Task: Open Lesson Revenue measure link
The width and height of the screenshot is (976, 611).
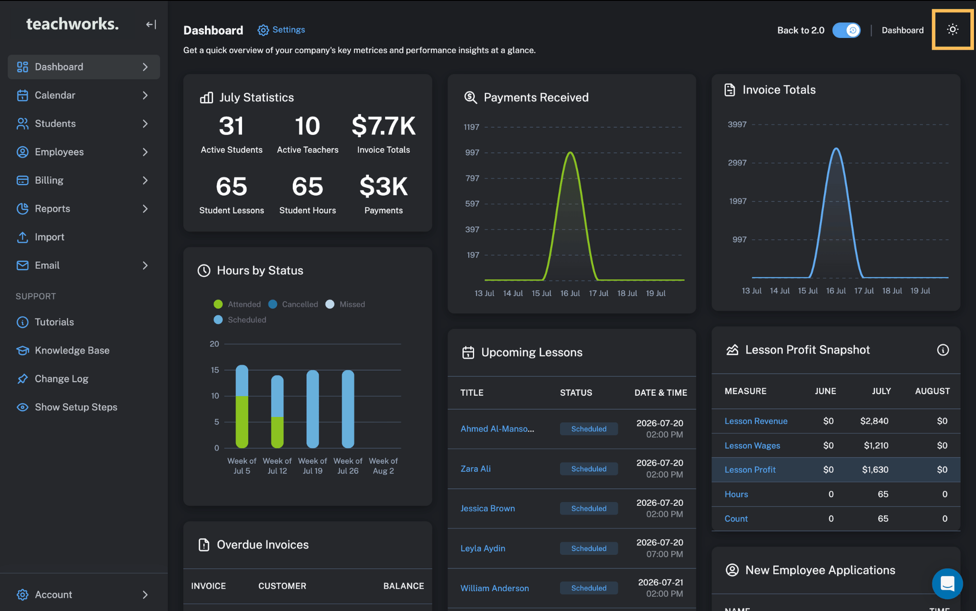Action: pos(756,421)
